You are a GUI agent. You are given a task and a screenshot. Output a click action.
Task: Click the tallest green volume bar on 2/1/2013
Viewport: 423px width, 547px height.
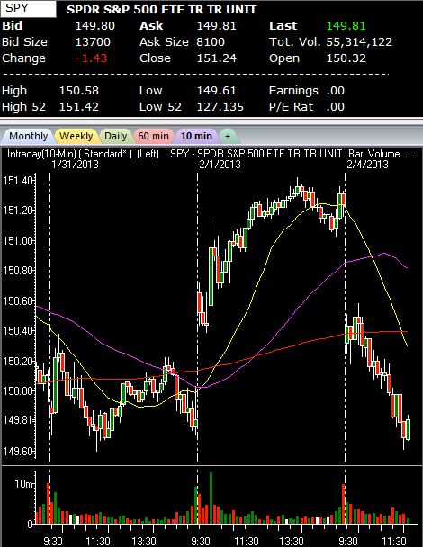pos(211,498)
